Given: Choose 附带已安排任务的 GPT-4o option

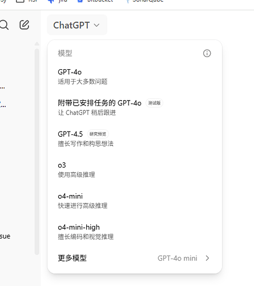Looking at the screenshot, I should coord(135,108).
